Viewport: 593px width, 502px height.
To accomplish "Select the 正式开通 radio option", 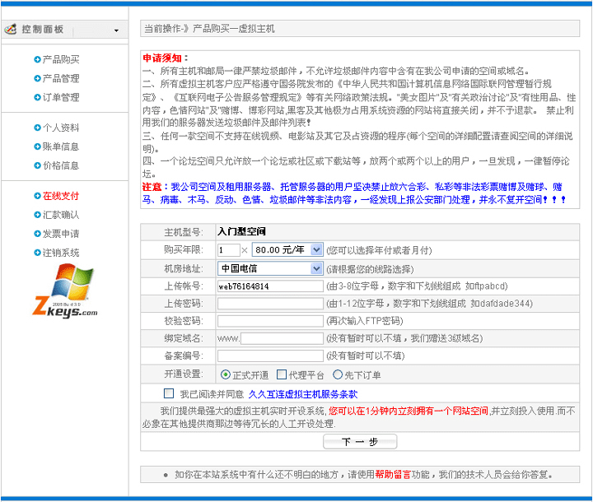I will coord(226,374).
